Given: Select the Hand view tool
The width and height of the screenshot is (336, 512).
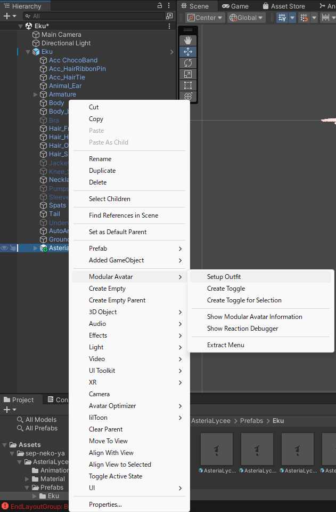Looking at the screenshot, I should tap(187, 41).
